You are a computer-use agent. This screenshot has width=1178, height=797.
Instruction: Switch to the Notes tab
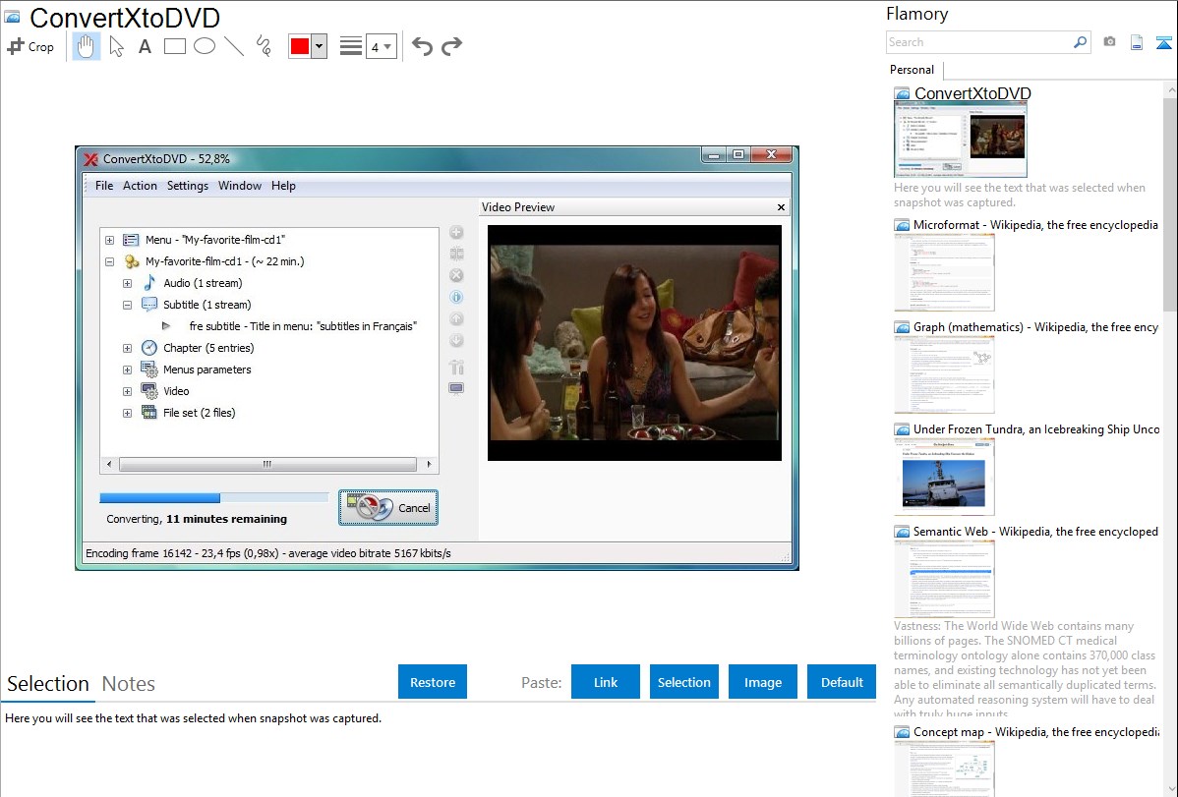(129, 684)
